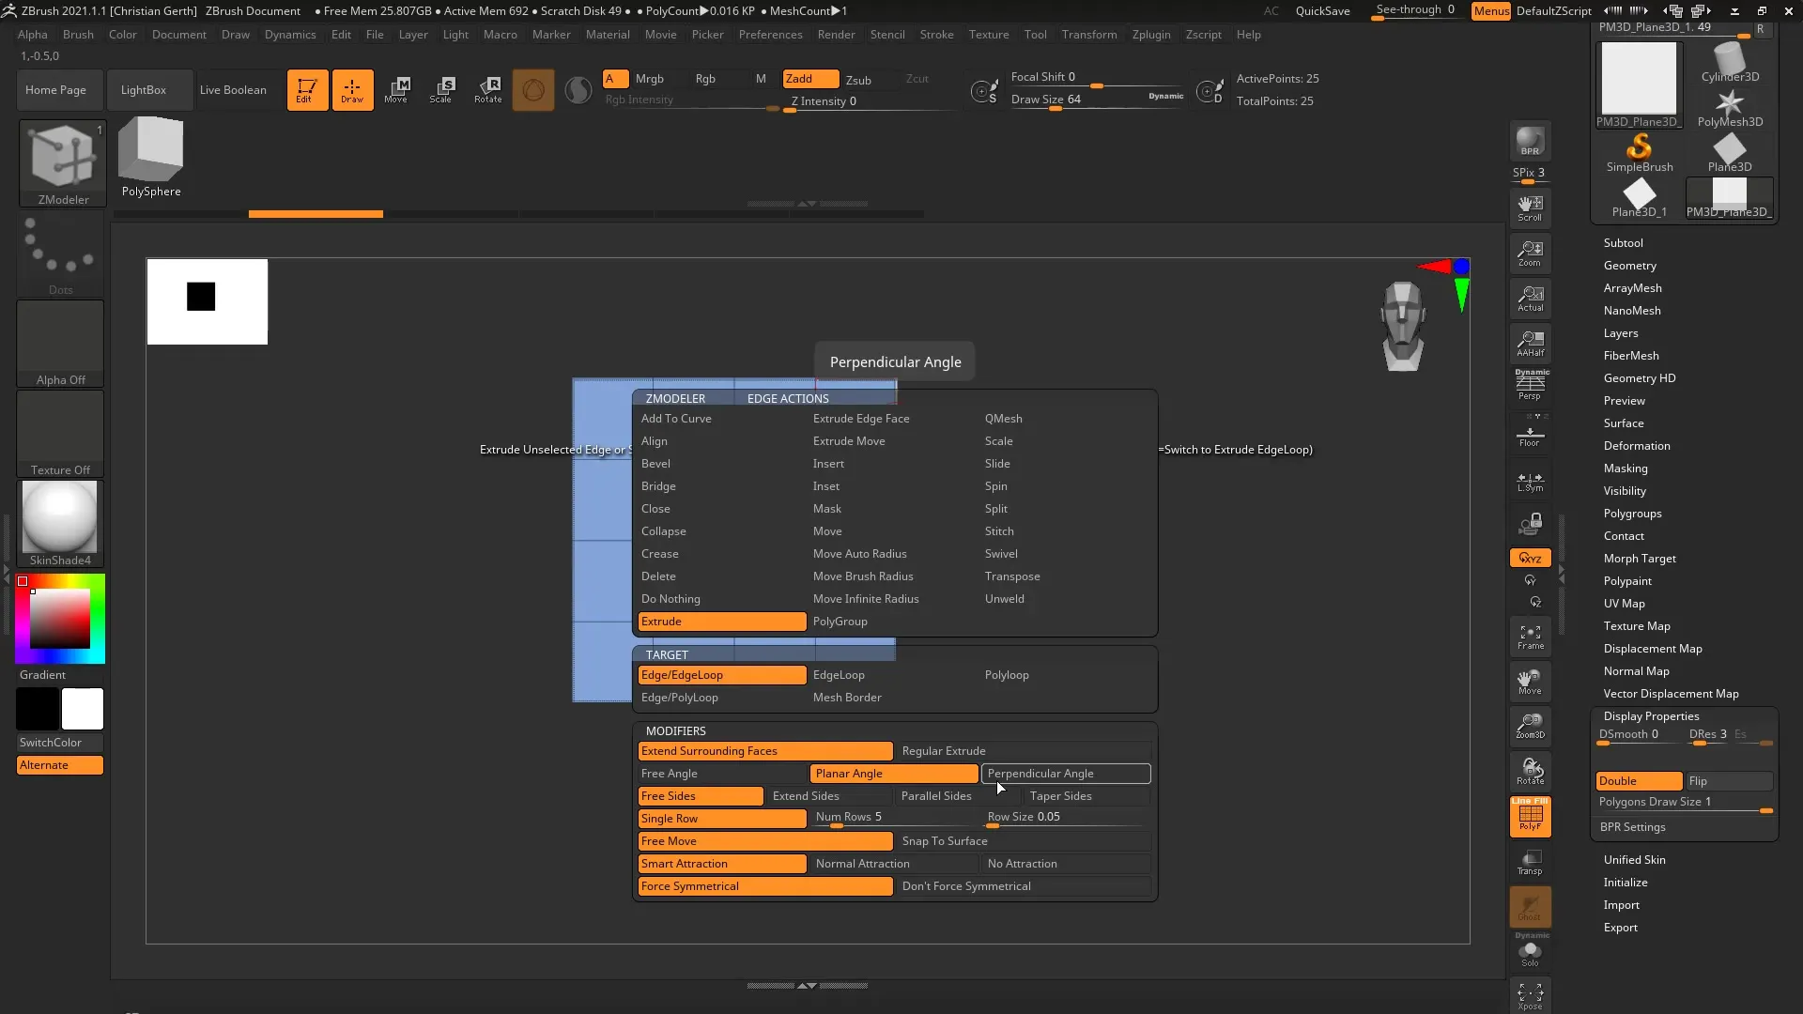Screen dimensions: 1803x1014
Task: Expand the Masking palette
Action: pyautogui.click(x=1625, y=469)
